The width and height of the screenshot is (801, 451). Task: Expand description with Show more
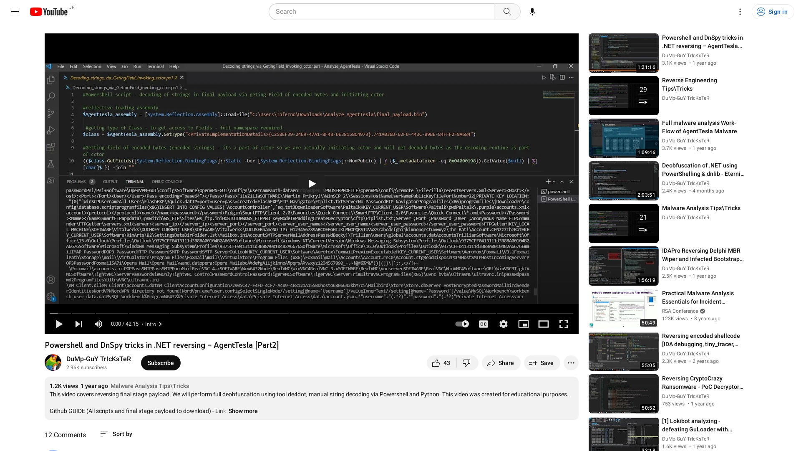point(243,411)
